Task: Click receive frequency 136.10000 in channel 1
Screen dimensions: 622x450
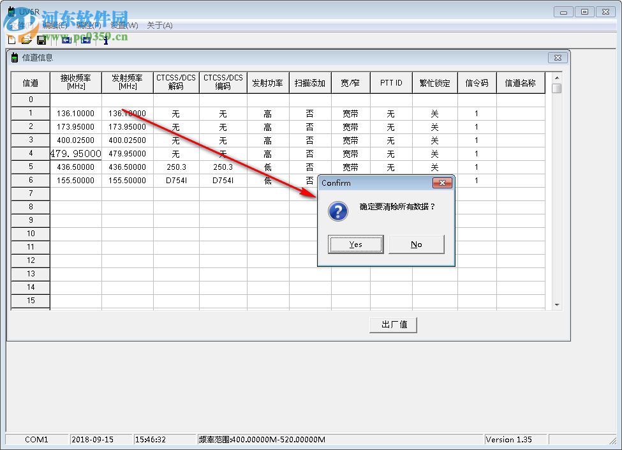Action: coord(76,114)
